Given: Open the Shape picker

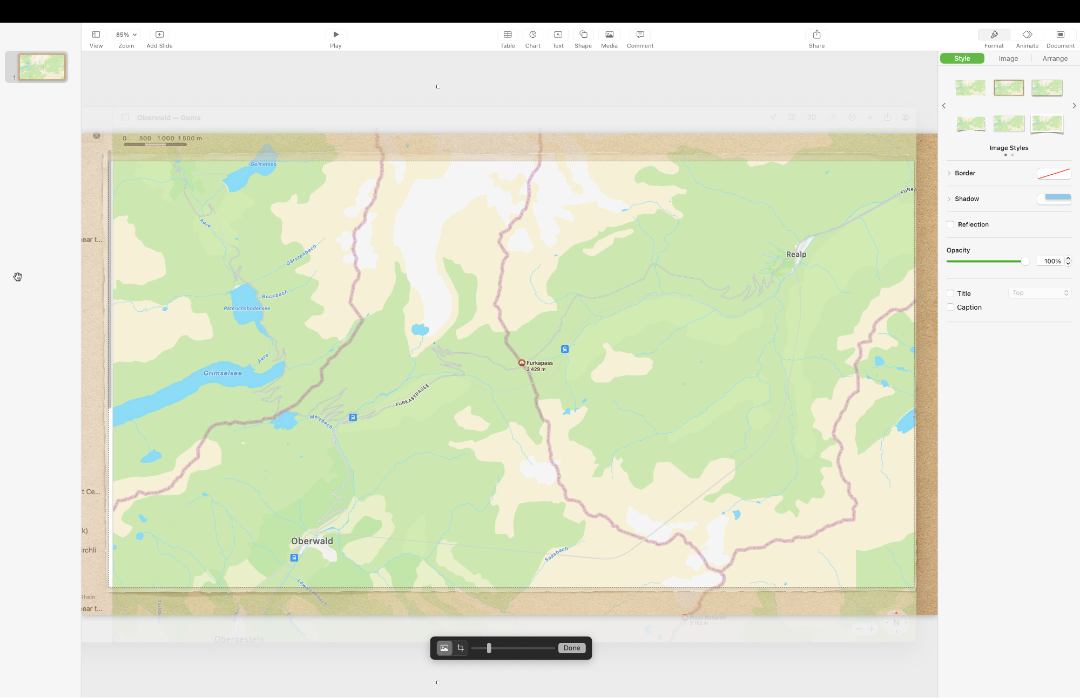Looking at the screenshot, I should pos(583,35).
